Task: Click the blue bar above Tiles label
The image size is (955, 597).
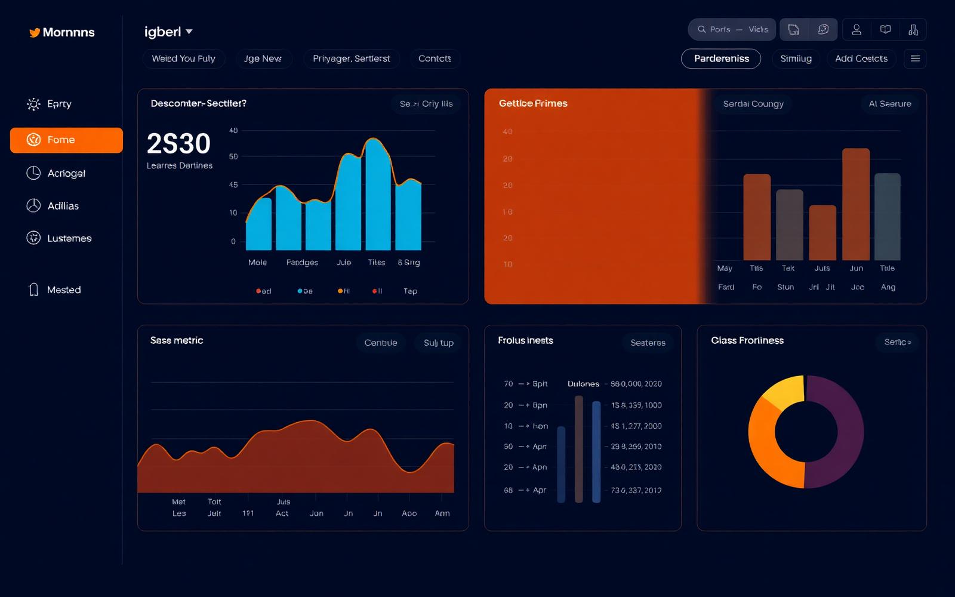Action: point(378,194)
